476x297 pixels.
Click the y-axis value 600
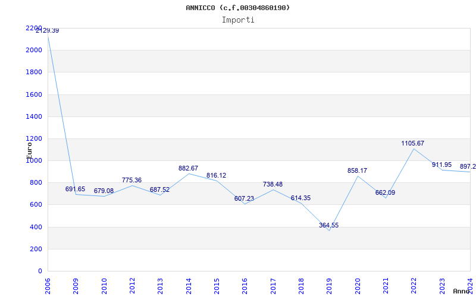(x=36, y=205)
